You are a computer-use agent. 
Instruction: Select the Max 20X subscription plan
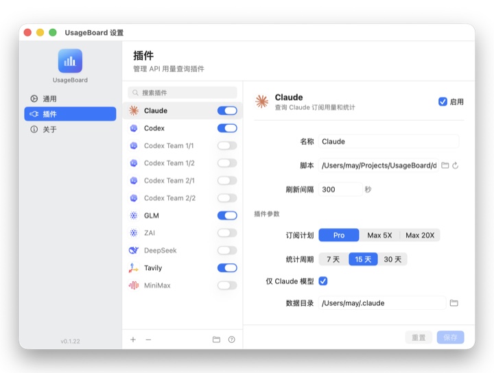point(420,235)
